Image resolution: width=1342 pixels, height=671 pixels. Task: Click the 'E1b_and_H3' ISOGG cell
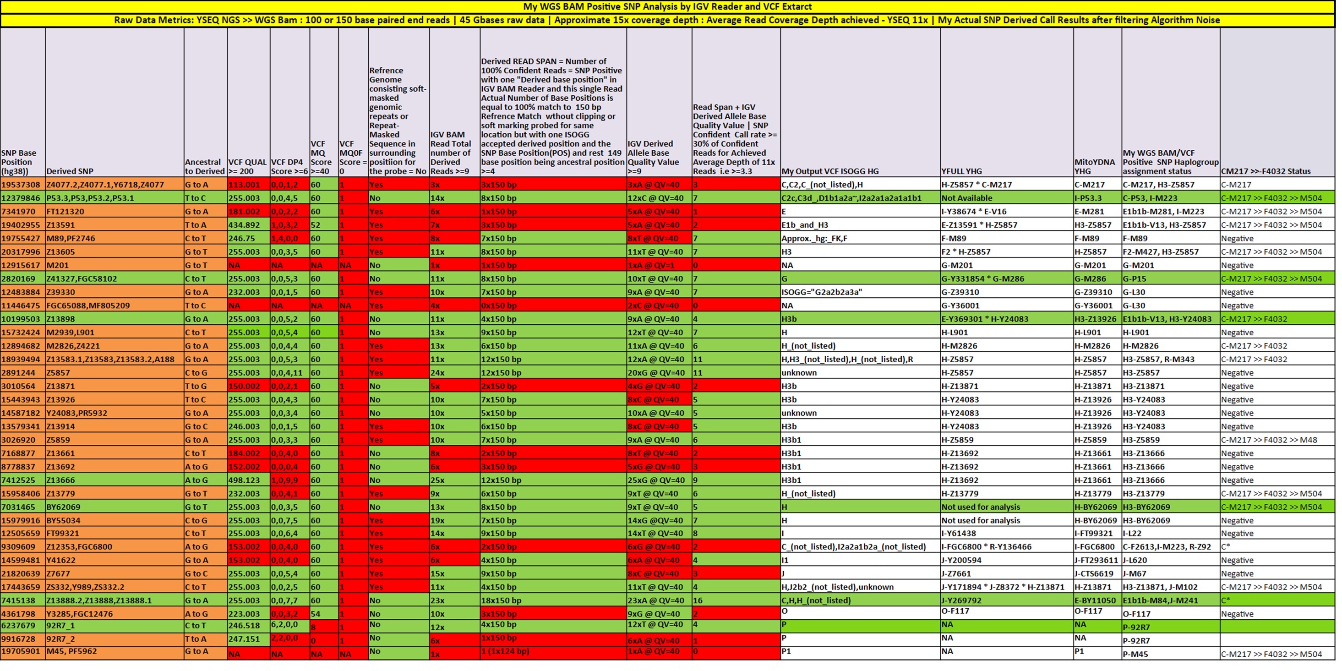pos(860,225)
